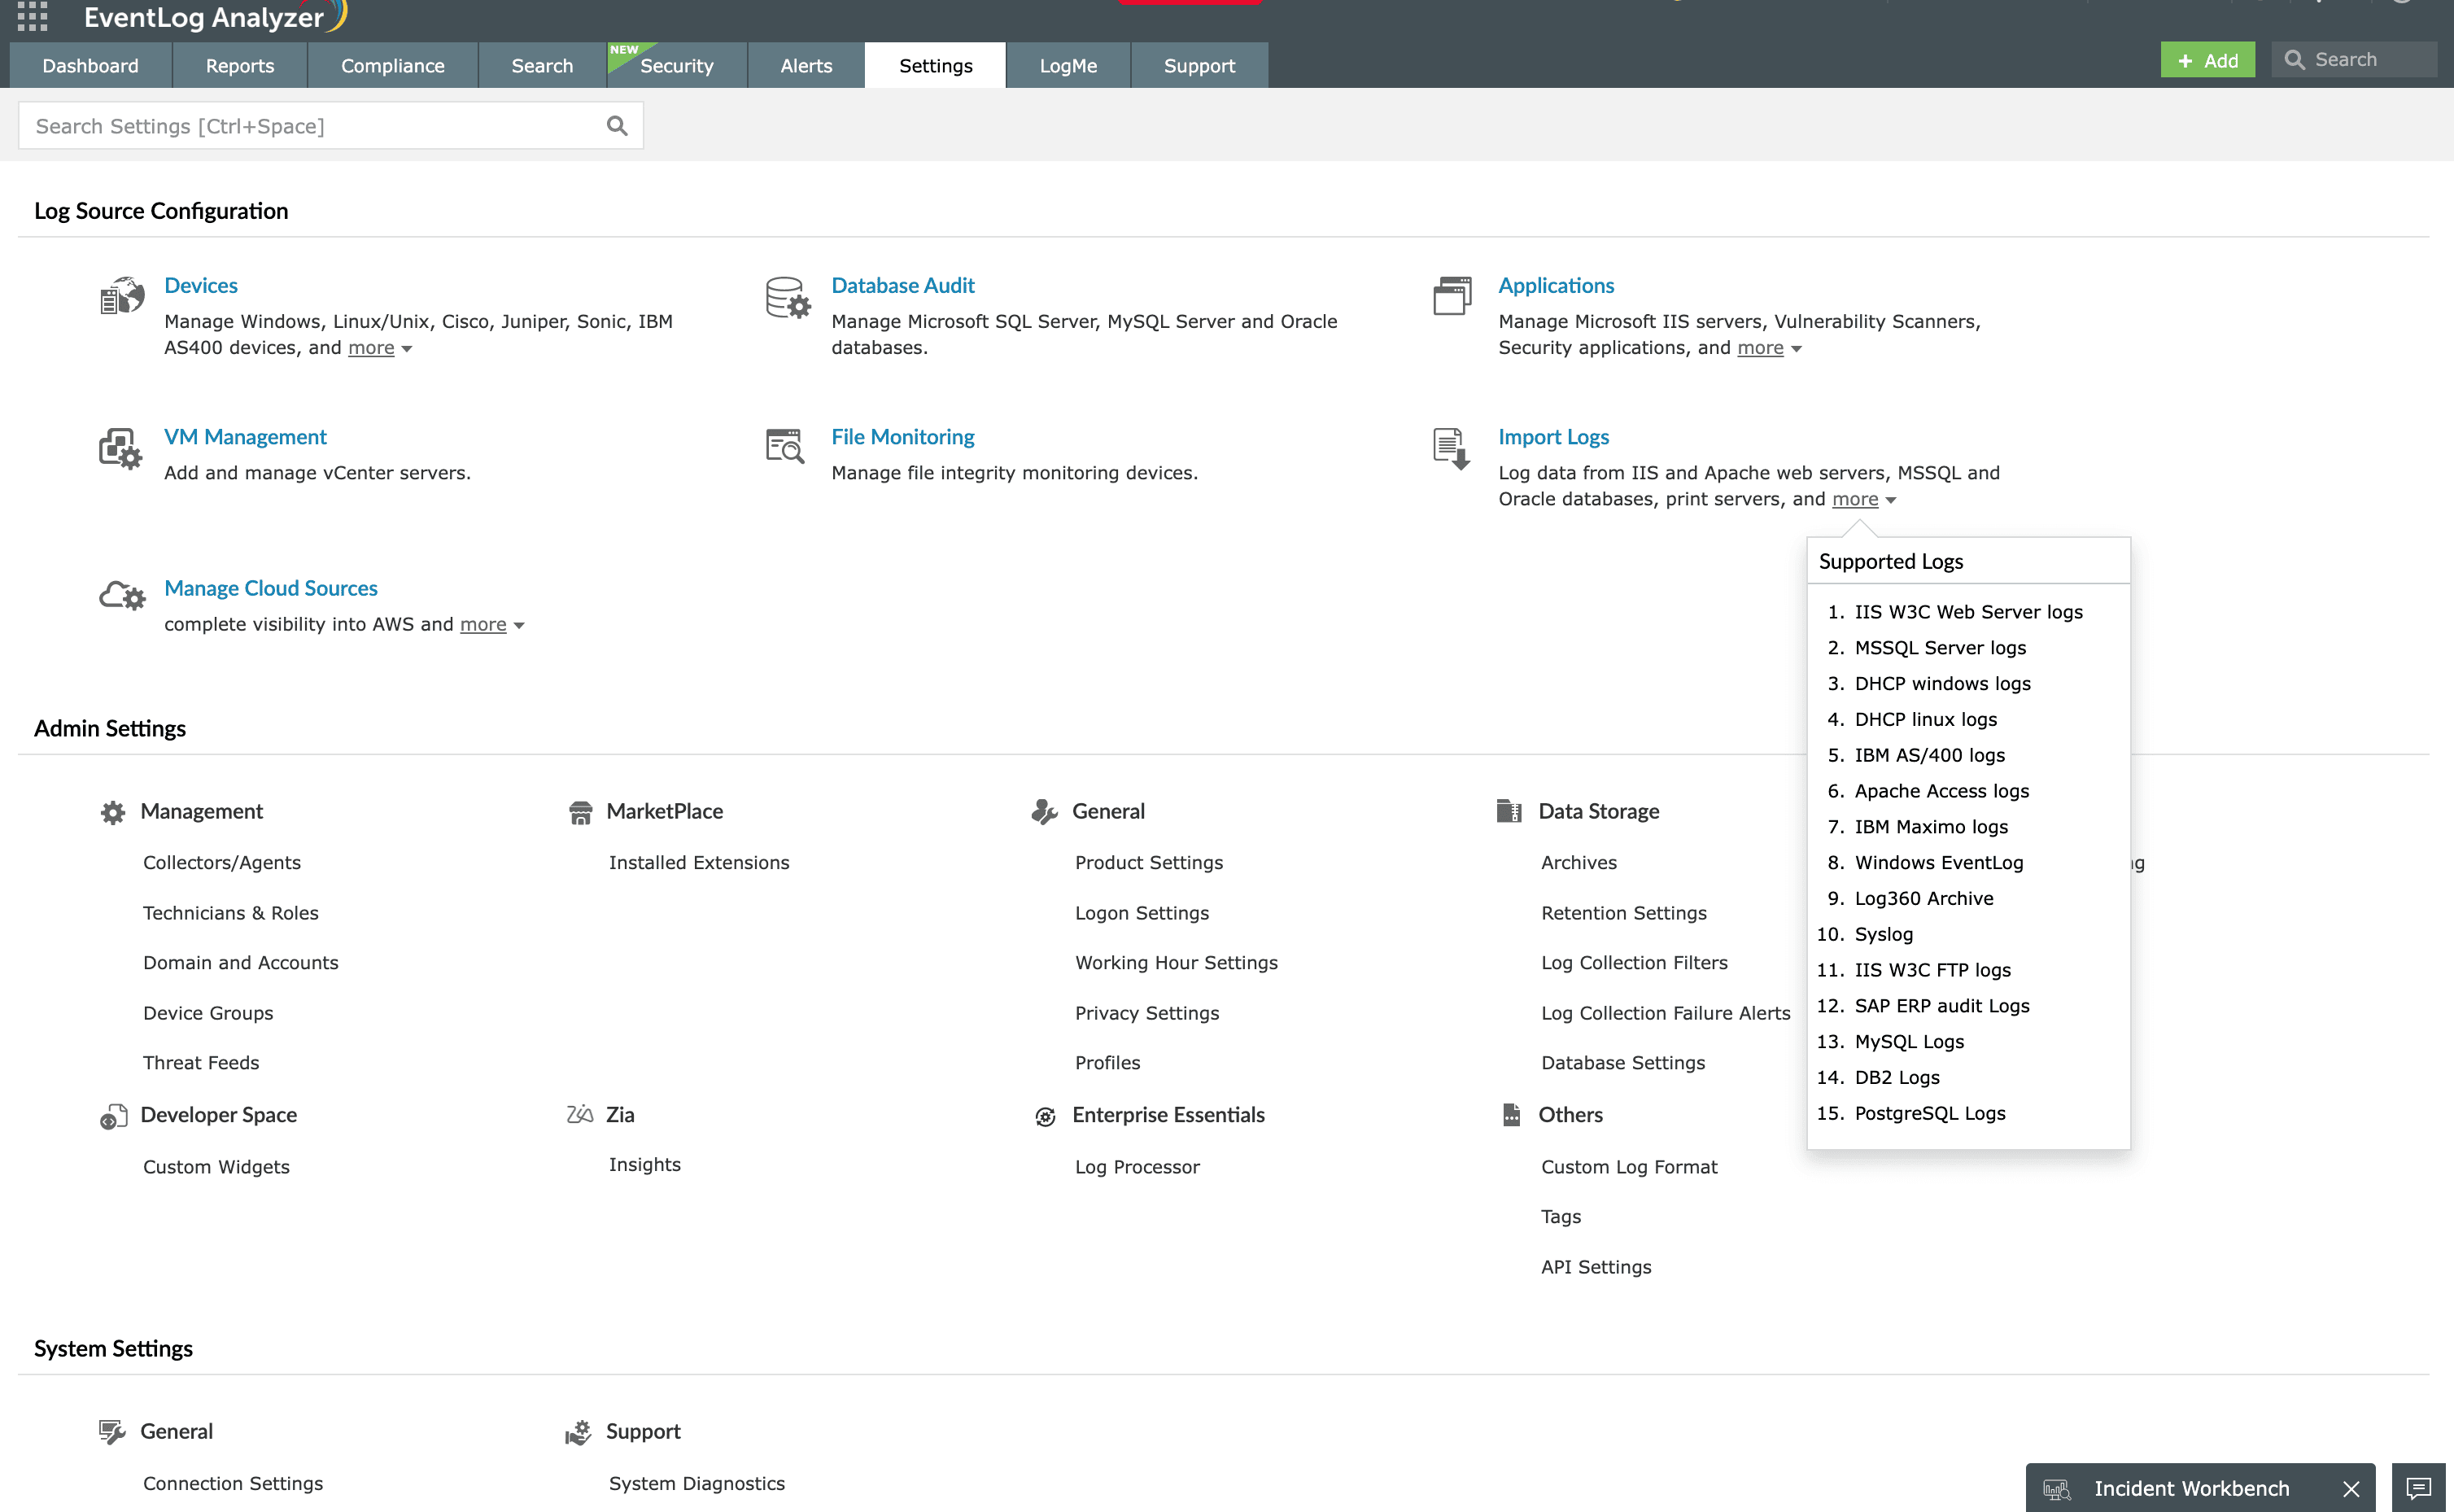The width and height of the screenshot is (2454, 1512).
Task: Click the Data Storage icon
Action: (x=1509, y=811)
